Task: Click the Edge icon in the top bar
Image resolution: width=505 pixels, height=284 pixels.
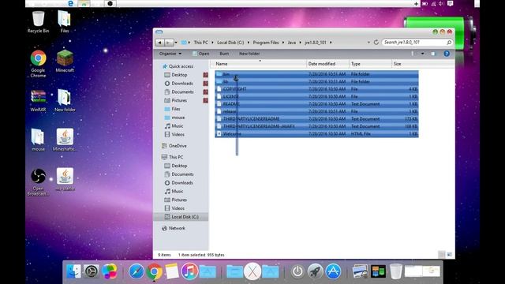Action: click(x=70, y=3)
